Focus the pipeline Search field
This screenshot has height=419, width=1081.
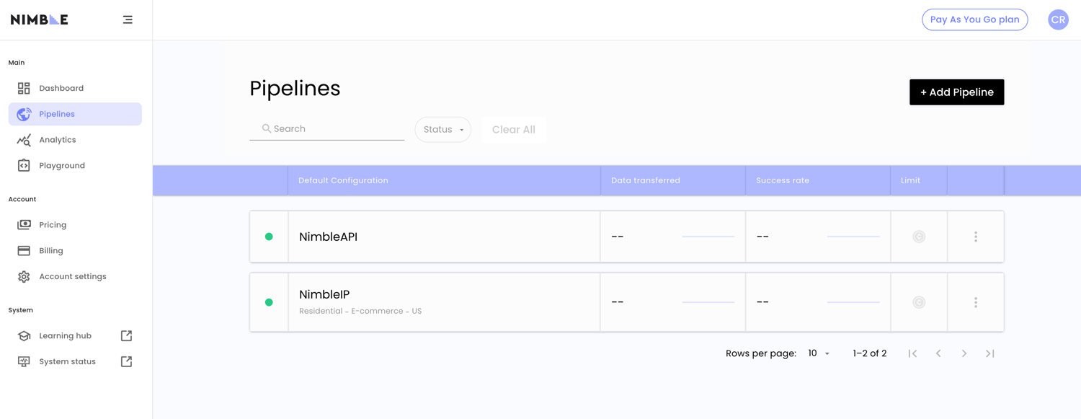pos(326,128)
